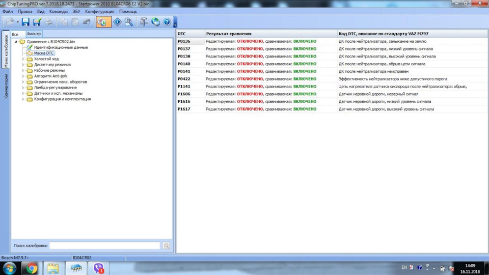
Task: Open the Файл menu
Action: [x=8, y=11]
